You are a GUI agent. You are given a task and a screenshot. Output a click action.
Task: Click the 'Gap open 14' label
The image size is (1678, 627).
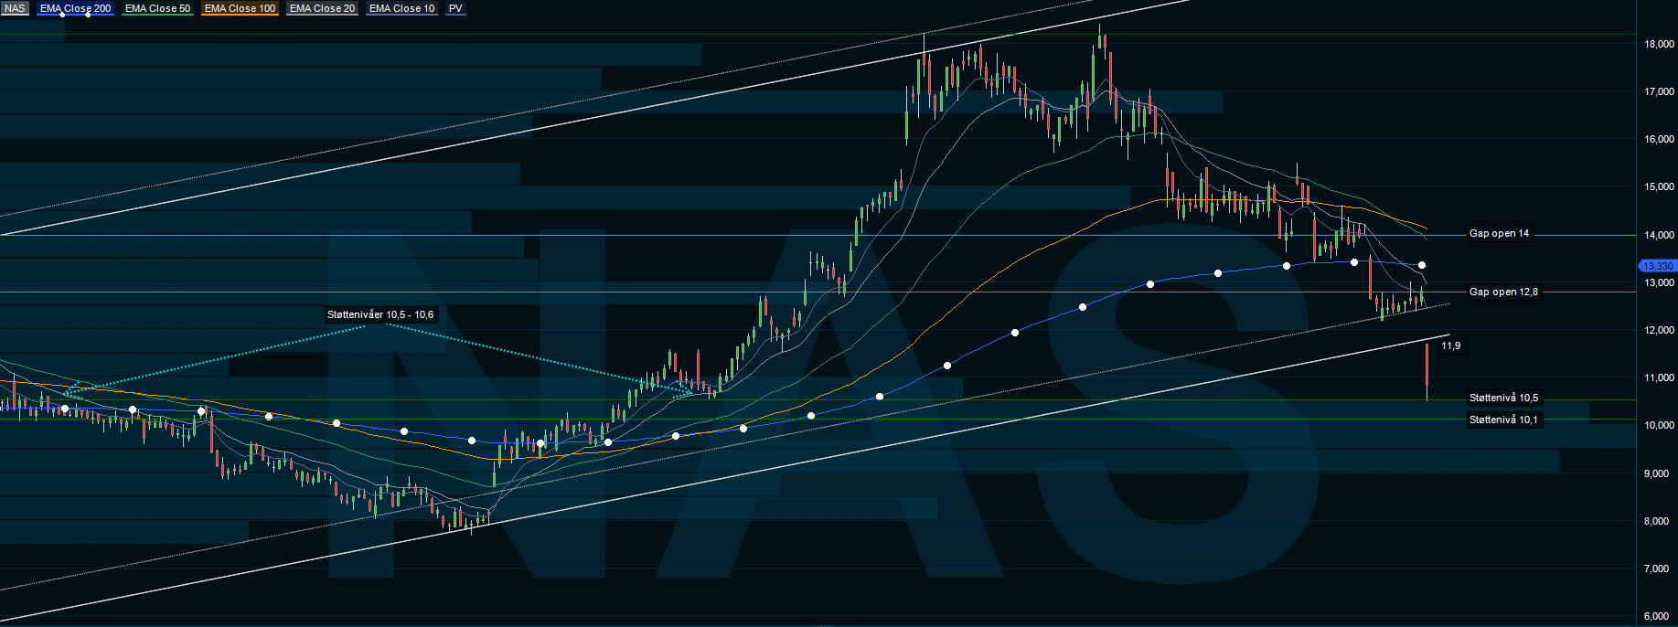coord(1499,233)
